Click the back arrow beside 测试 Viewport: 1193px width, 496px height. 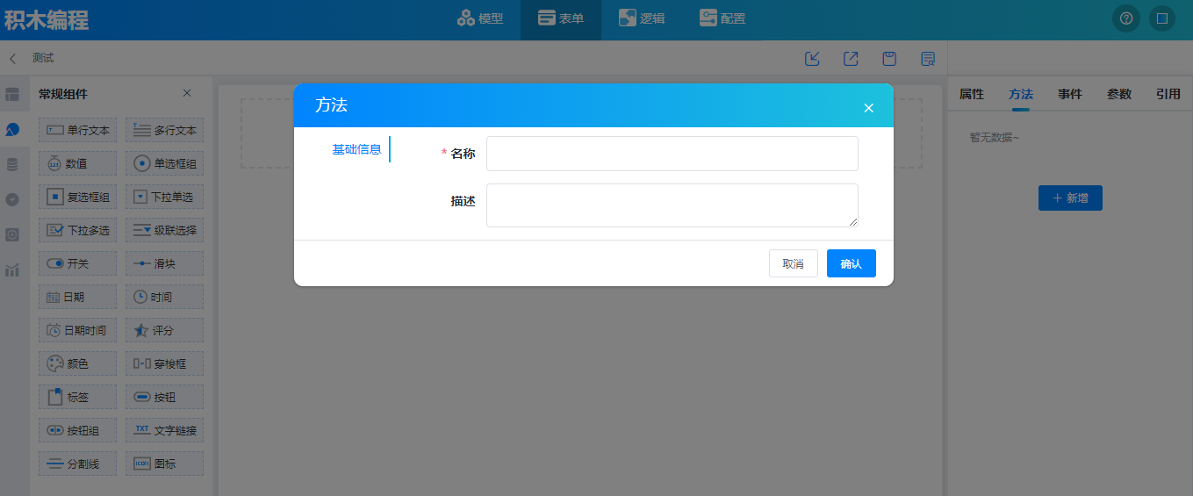(12, 59)
